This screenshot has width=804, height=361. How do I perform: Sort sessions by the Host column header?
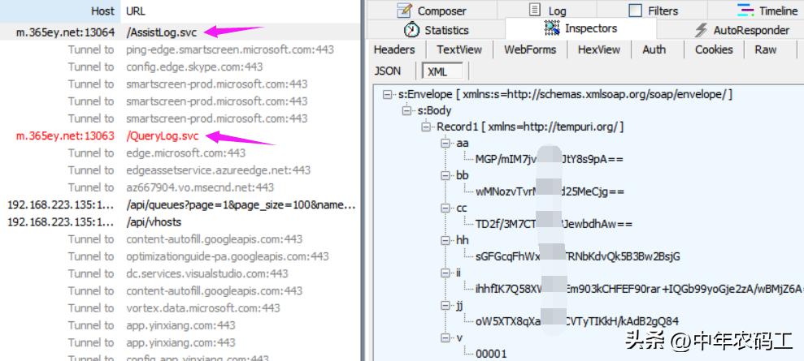[x=60, y=11]
